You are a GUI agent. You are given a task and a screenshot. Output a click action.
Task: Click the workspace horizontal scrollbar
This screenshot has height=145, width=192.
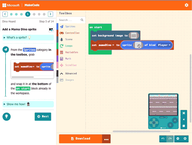pos(141,131)
